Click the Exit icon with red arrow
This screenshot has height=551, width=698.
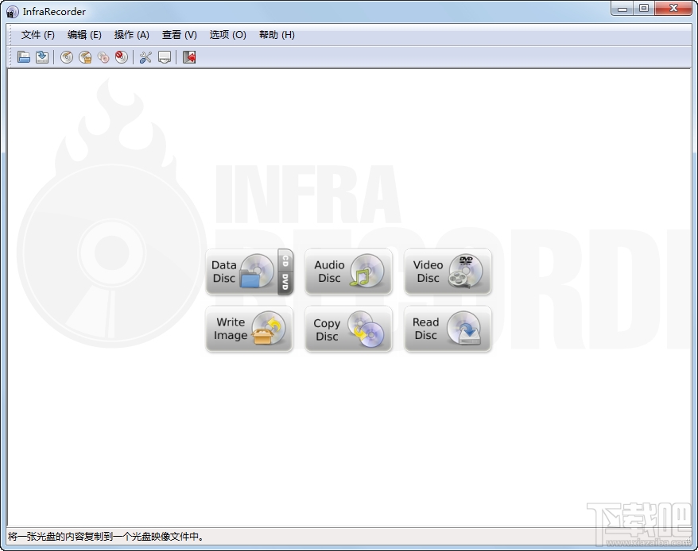click(x=189, y=57)
